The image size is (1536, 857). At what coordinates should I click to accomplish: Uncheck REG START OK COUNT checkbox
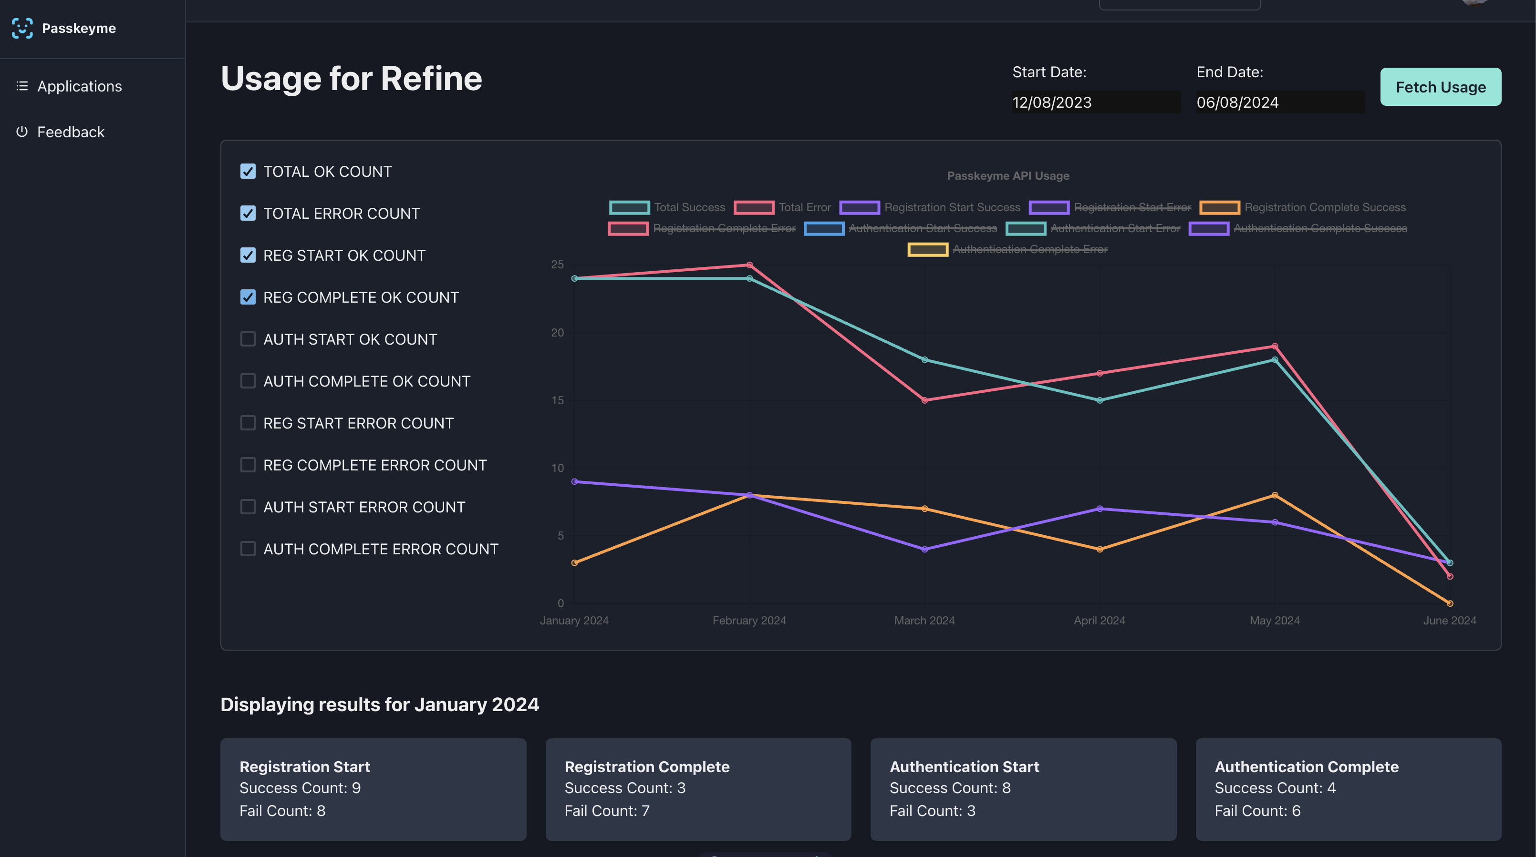(248, 255)
